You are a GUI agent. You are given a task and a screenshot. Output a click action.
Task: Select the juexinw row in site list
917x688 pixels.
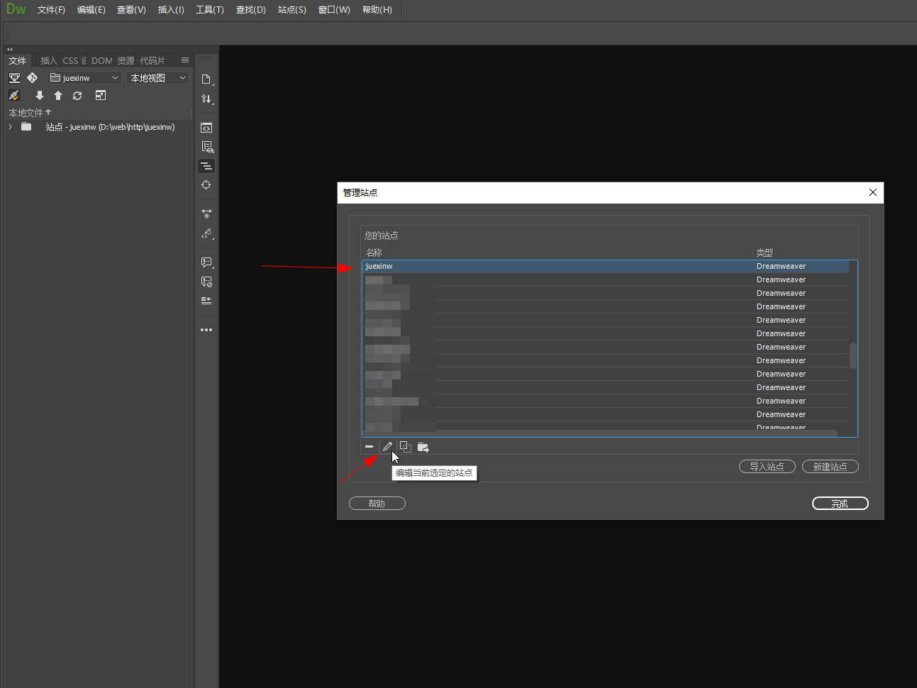point(606,267)
